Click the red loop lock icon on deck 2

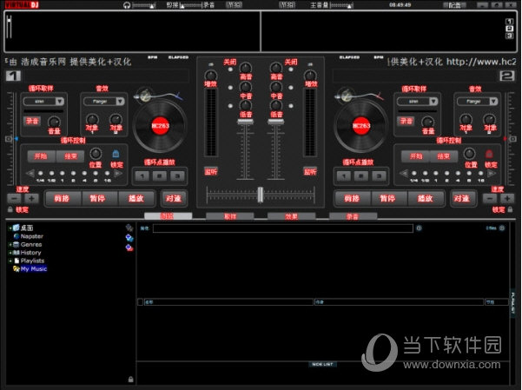(489, 154)
